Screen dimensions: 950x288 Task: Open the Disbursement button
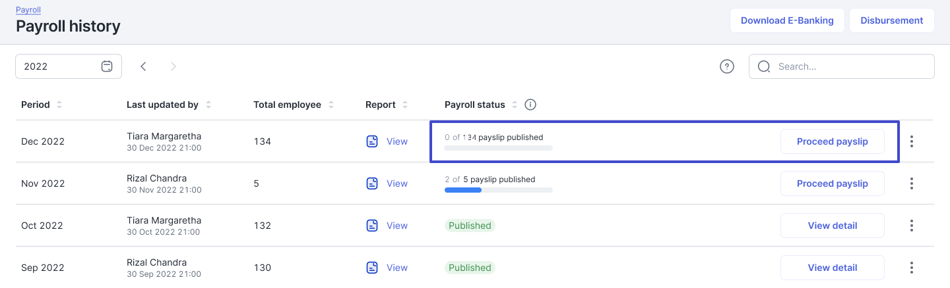[891, 20]
